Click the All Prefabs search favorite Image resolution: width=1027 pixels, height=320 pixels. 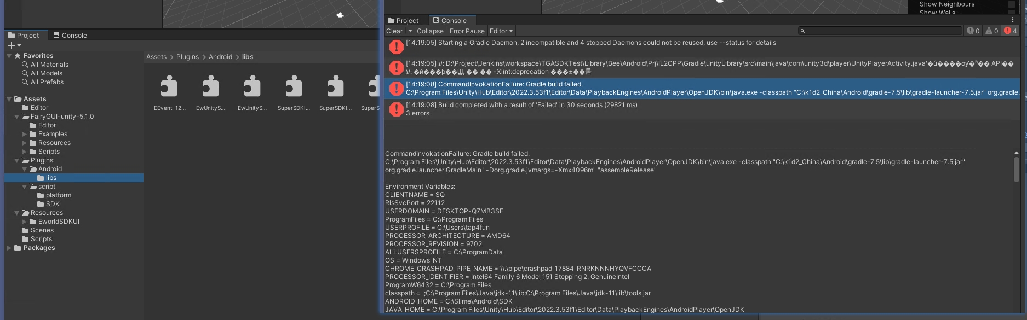point(43,82)
